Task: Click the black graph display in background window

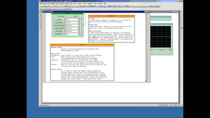Action: pyautogui.click(x=160, y=37)
